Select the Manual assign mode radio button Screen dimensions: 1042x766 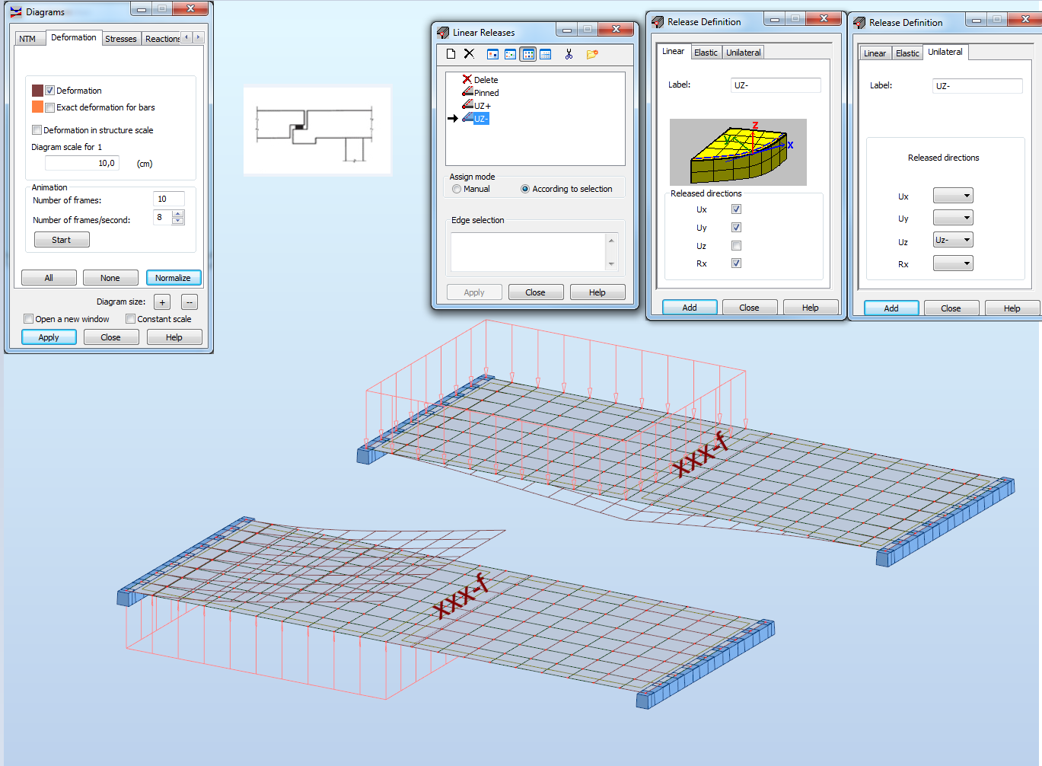point(457,189)
